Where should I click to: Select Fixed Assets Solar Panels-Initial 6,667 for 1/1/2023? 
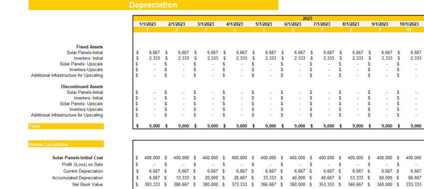click(x=155, y=53)
